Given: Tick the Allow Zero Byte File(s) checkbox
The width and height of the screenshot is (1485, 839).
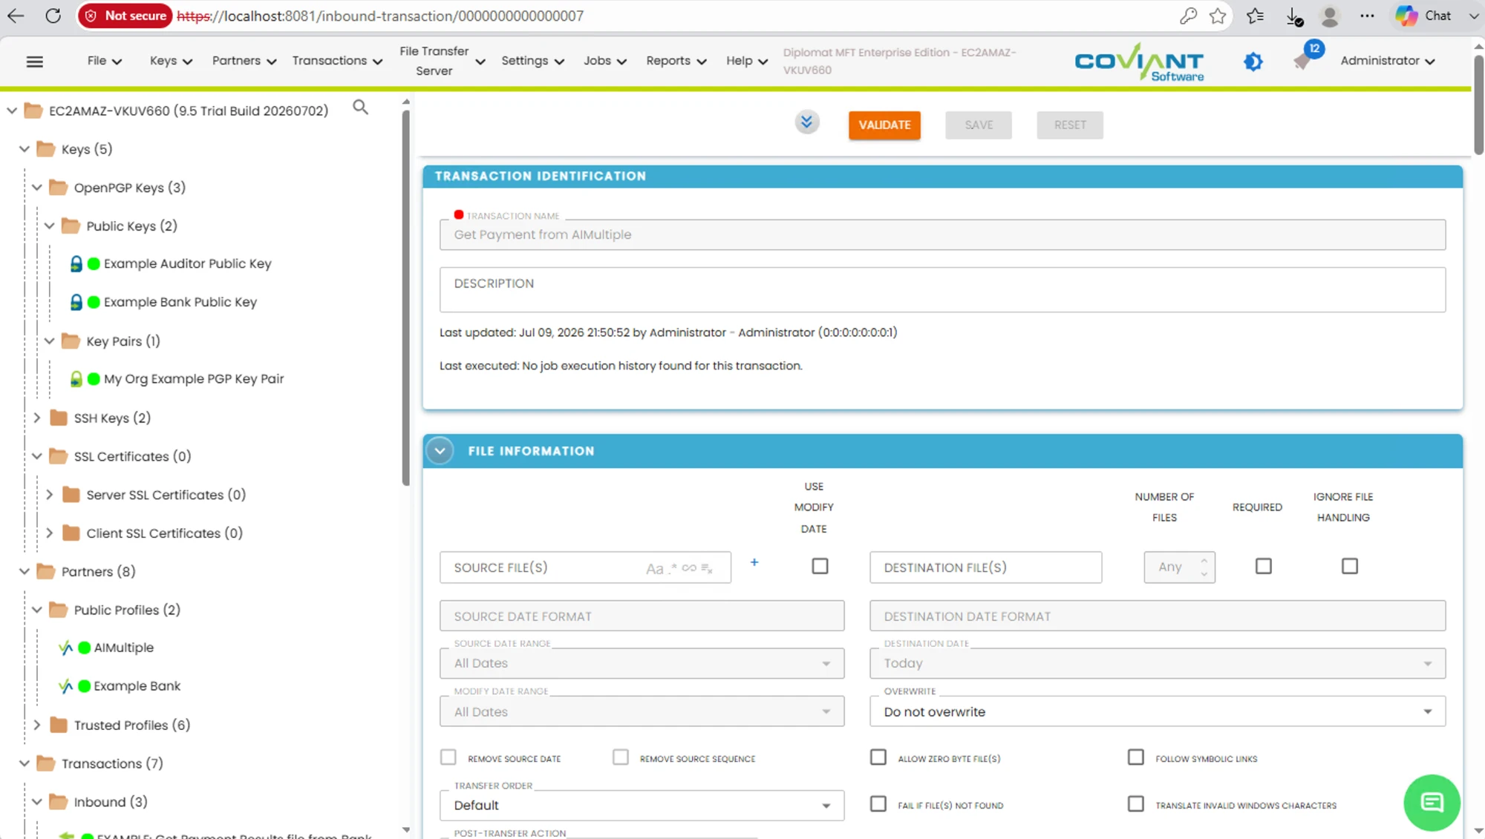Looking at the screenshot, I should coord(878,757).
